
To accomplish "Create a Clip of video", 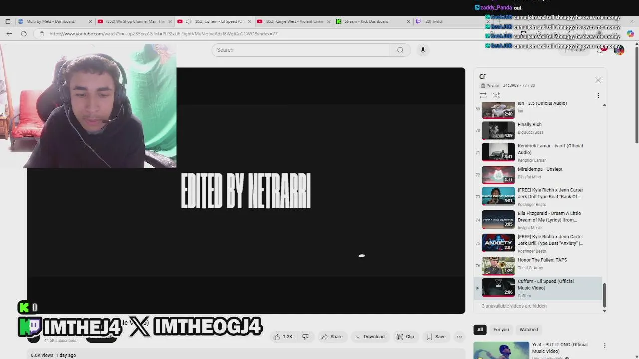I will pyautogui.click(x=405, y=337).
